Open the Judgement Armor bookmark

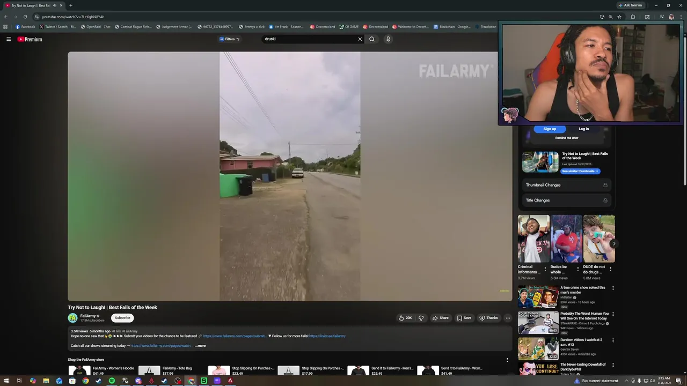coord(174,27)
